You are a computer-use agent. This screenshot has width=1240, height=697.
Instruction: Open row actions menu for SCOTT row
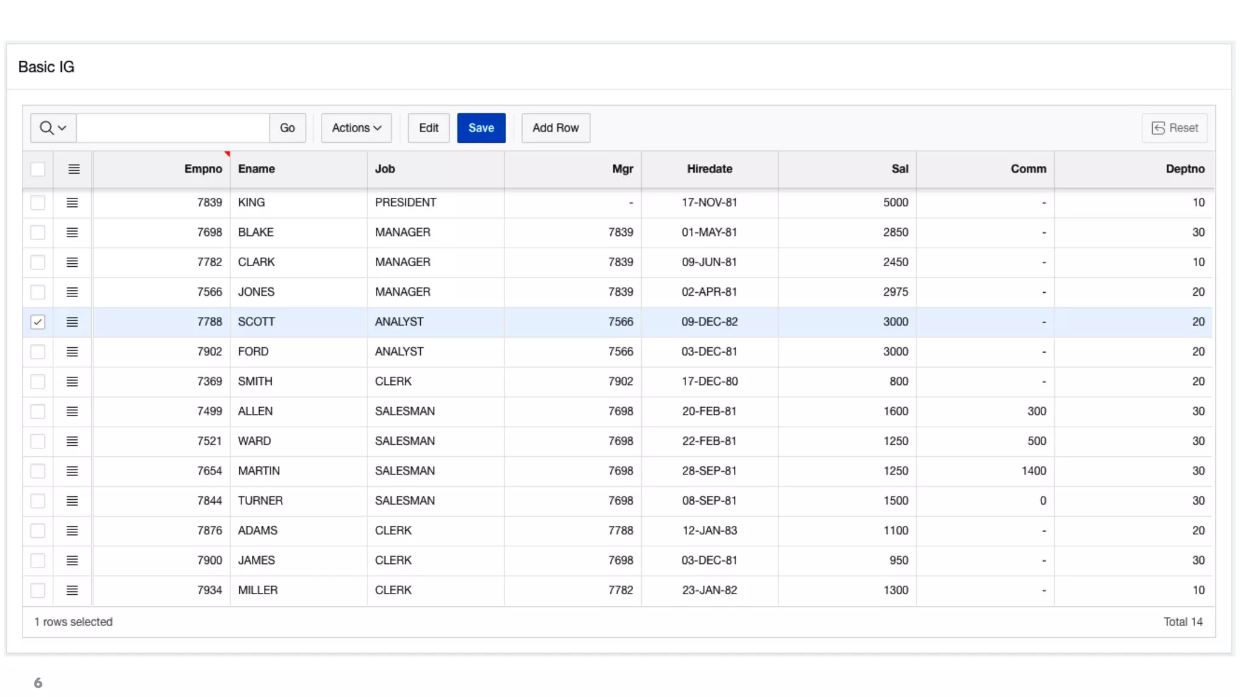[72, 322]
